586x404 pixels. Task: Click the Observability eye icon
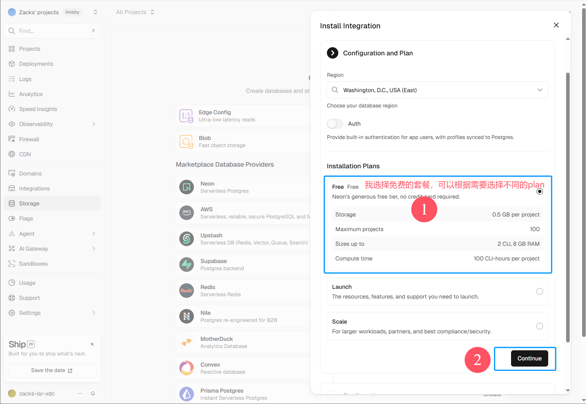click(x=12, y=124)
